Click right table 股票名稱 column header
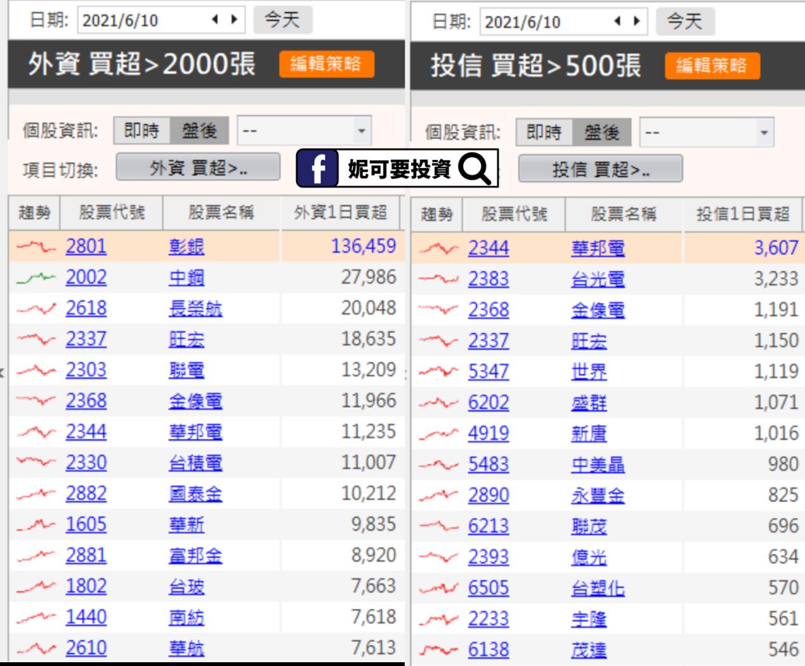 click(624, 214)
